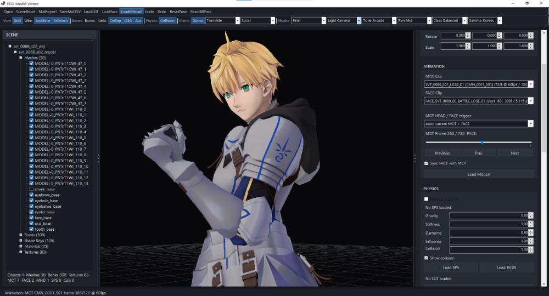Toggle the Aux button
Image resolution: width=549 pixels, height=296 pixels.
(x=138, y=21)
